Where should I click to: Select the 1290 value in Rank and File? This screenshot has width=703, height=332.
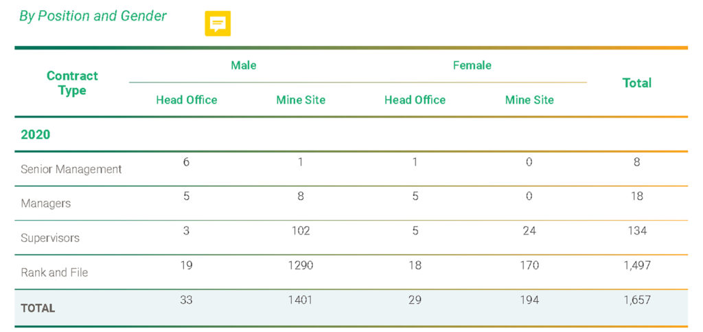click(x=300, y=265)
